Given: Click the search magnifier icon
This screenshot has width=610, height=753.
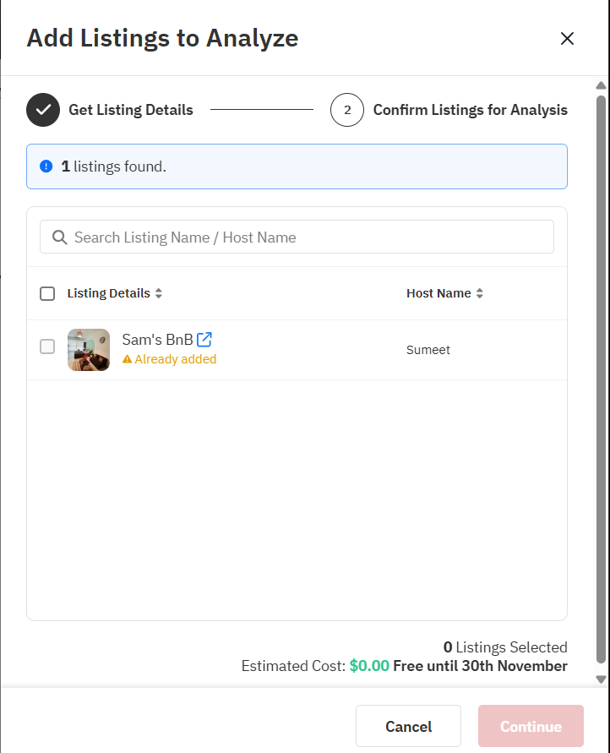Looking at the screenshot, I should [x=59, y=237].
